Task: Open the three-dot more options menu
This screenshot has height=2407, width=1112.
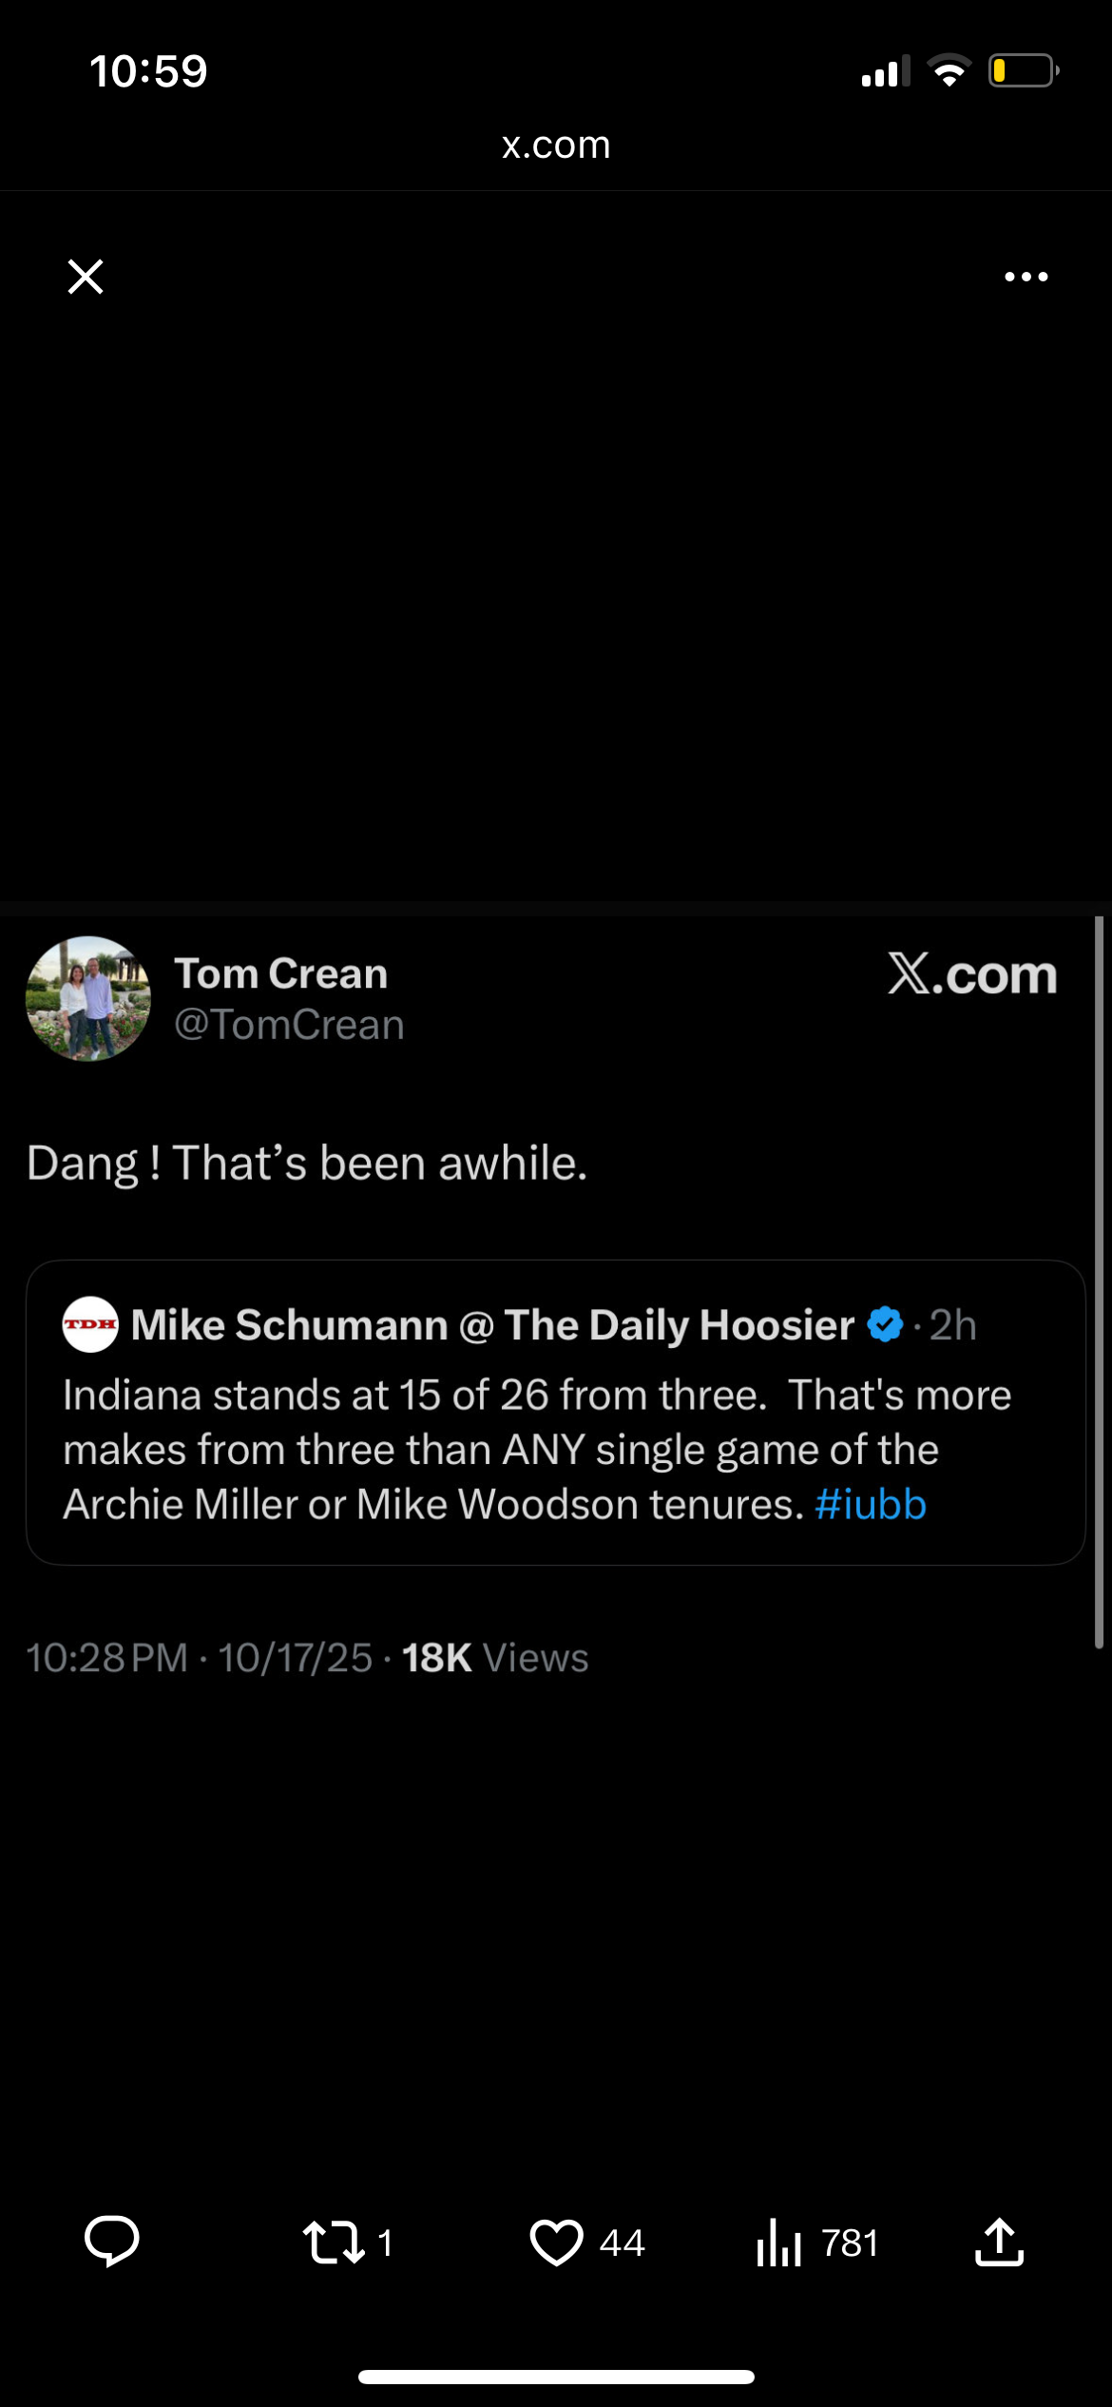Action: pyautogui.click(x=1026, y=277)
